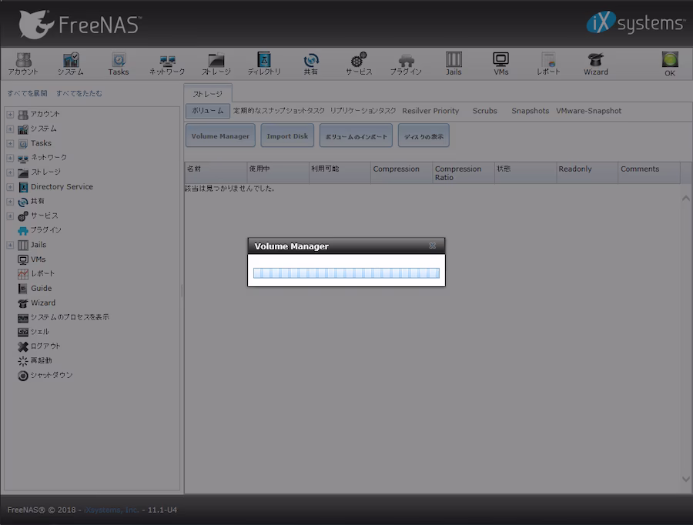Select the ボリューム sub-tab
The width and height of the screenshot is (693, 525).
tap(208, 111)
